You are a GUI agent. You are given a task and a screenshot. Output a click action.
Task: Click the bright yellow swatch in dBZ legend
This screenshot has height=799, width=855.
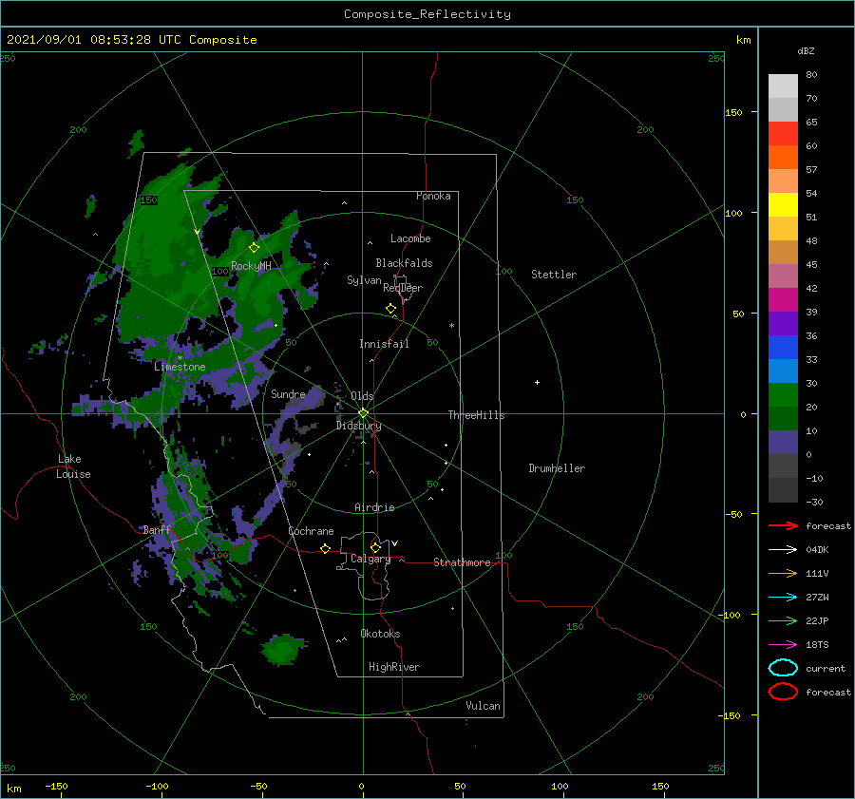(783, 204)
